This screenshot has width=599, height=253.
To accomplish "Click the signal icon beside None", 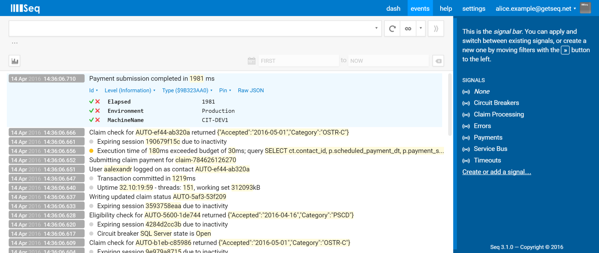I will click(x=466, y=92).
